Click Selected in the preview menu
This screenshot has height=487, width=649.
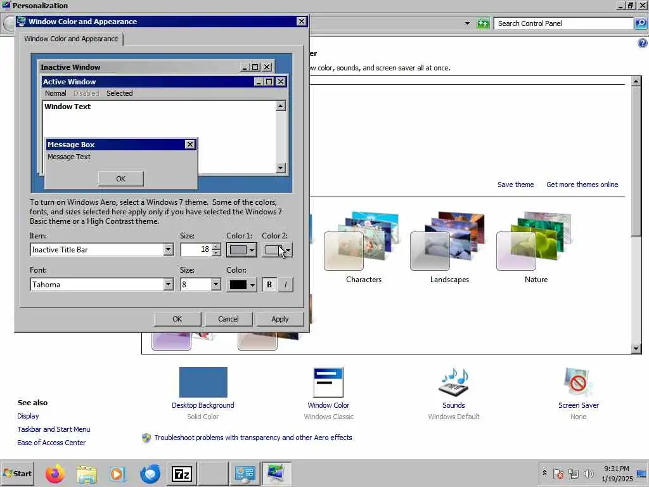coord(120,93)
